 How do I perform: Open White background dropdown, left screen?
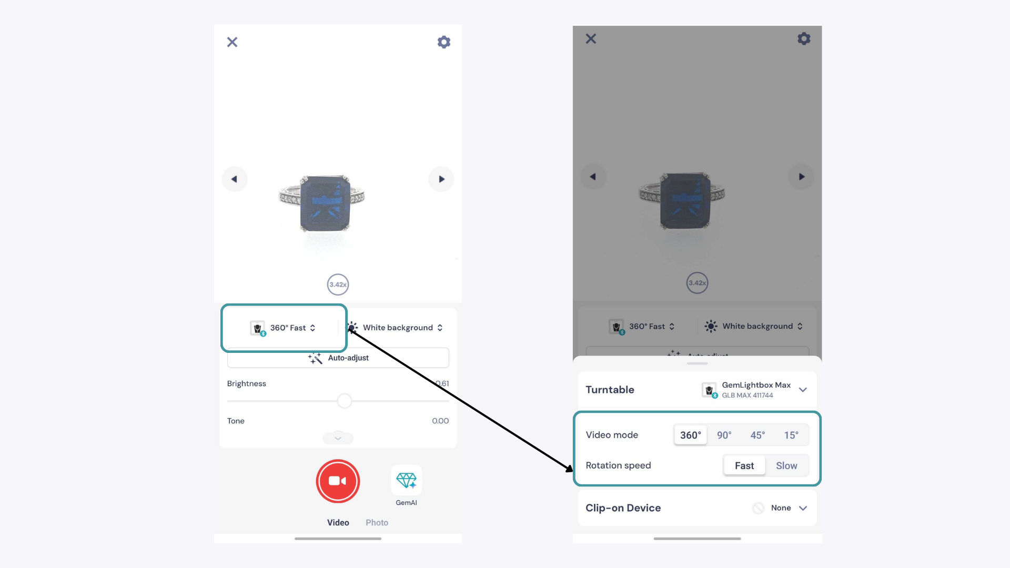[x=396, y=328]
